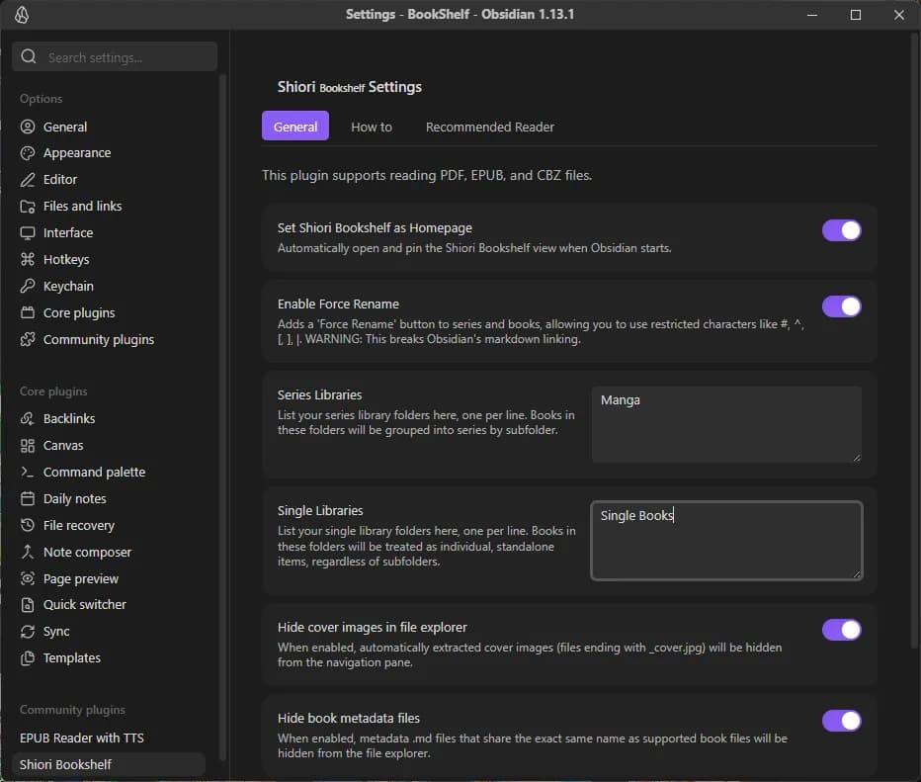Image resolution: width=921 pixels, height=782 pixels.
Task: Click the search magnifier icon
Action: coord(29,56)
